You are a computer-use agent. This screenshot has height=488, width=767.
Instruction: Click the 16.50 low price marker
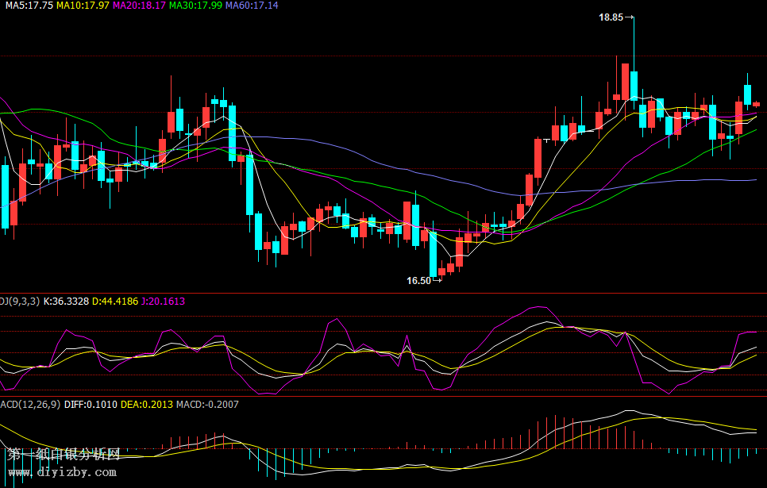point(418,280)
